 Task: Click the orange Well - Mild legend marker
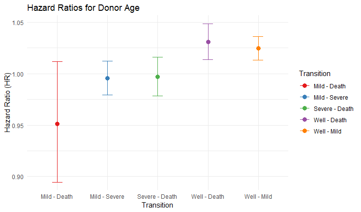(303, 131)
